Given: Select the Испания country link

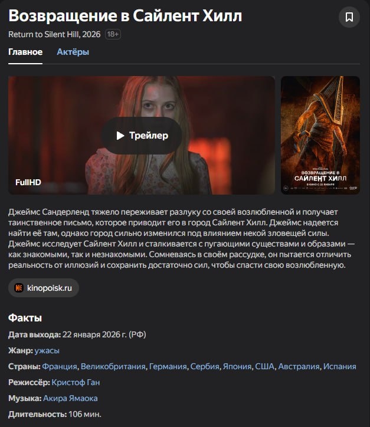Looking at the screenshot, I should (339, 366).
